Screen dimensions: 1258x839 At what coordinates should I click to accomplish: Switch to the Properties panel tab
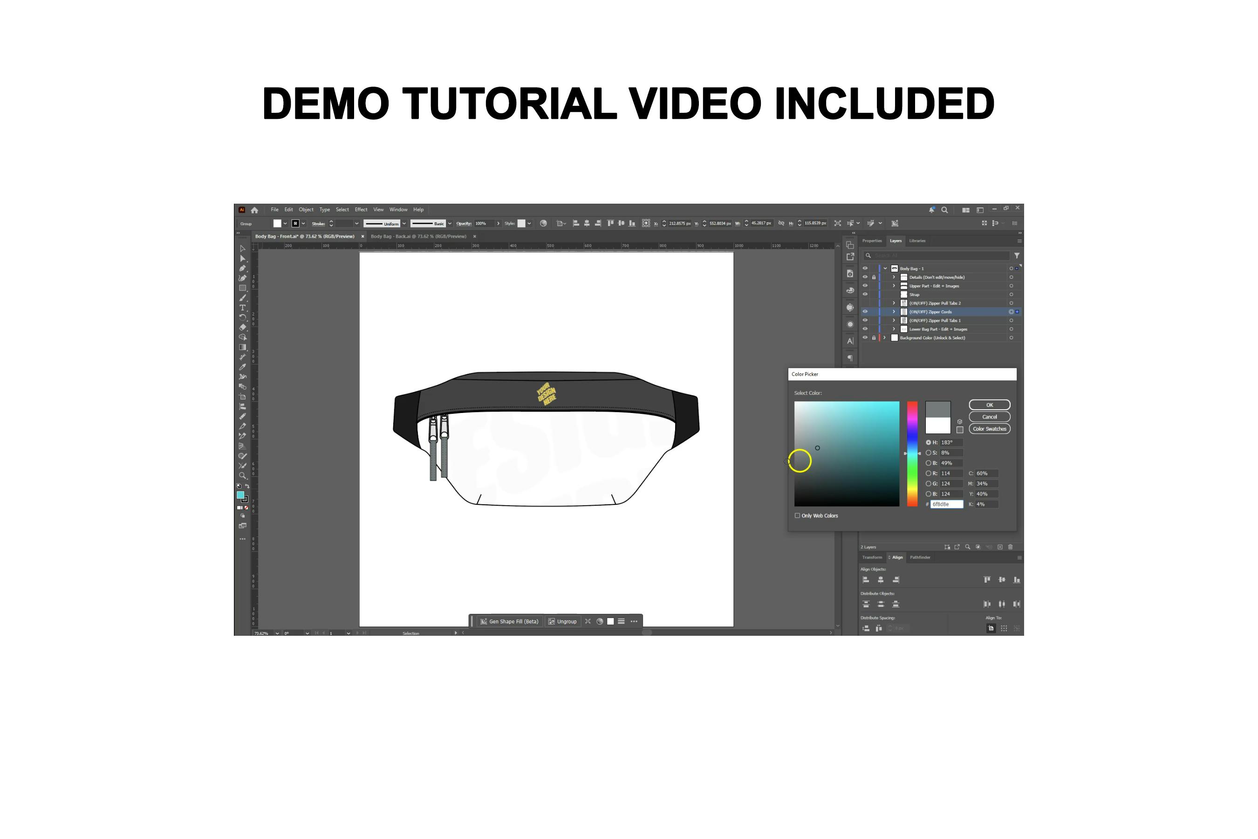(872, 241)
